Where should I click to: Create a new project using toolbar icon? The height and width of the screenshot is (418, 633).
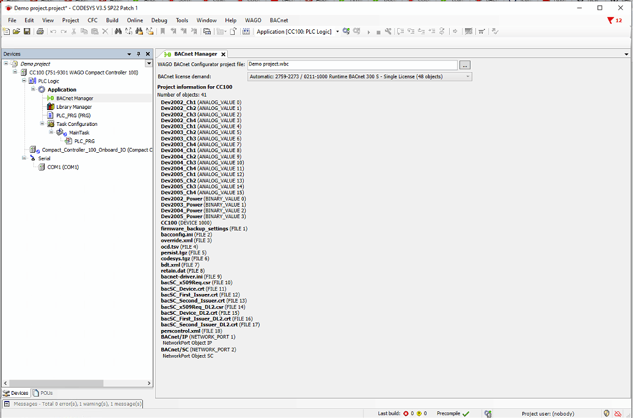pos(7,32)
